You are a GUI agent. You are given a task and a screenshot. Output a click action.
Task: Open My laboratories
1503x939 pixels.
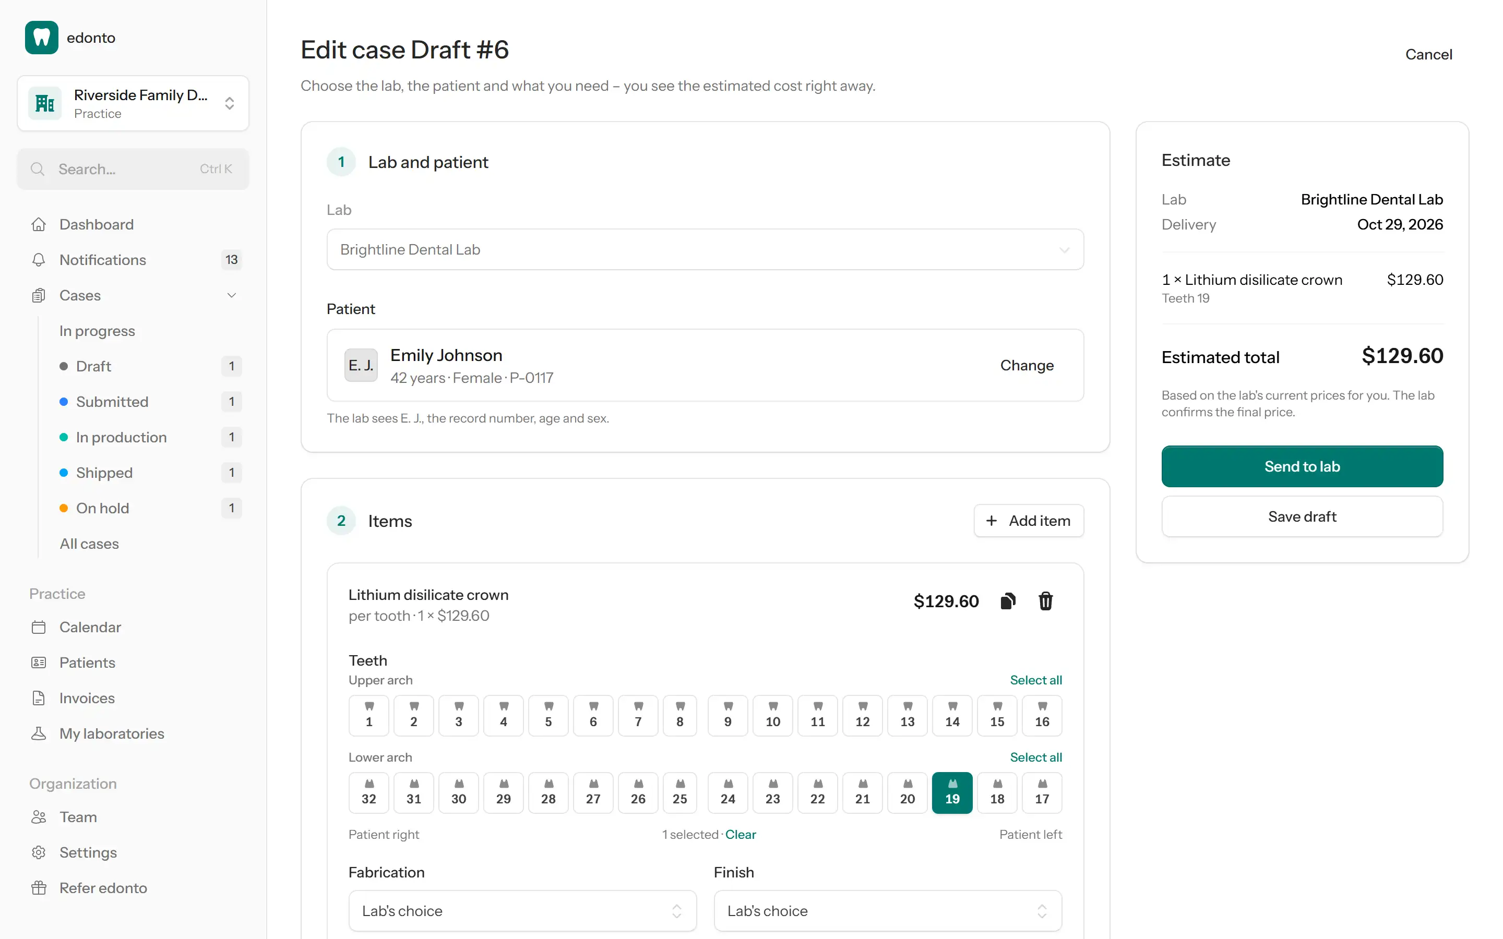(133, 733)
